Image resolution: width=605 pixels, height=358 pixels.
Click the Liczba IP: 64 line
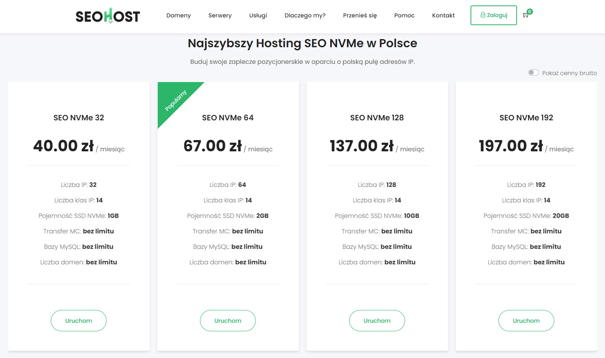[x=228, y=185]
